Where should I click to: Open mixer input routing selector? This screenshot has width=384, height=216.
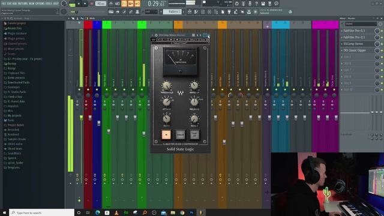[x=361, y=24]
